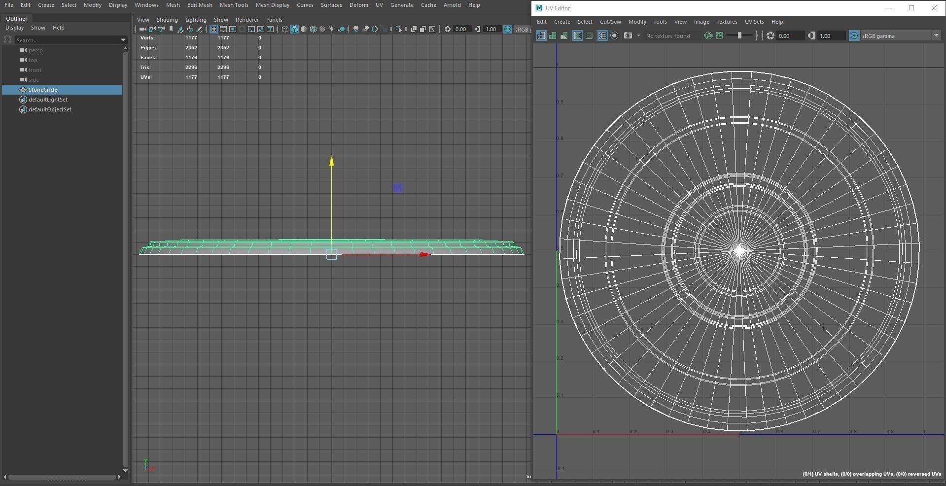This screenshot has width=946, height=486.
Task: Click the viewport exposure value field
Action: tap(462, 29)
